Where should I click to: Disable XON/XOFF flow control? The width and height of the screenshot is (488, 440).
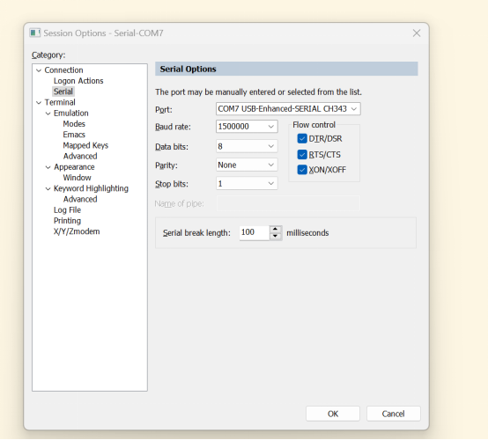[x=302, y=170]
